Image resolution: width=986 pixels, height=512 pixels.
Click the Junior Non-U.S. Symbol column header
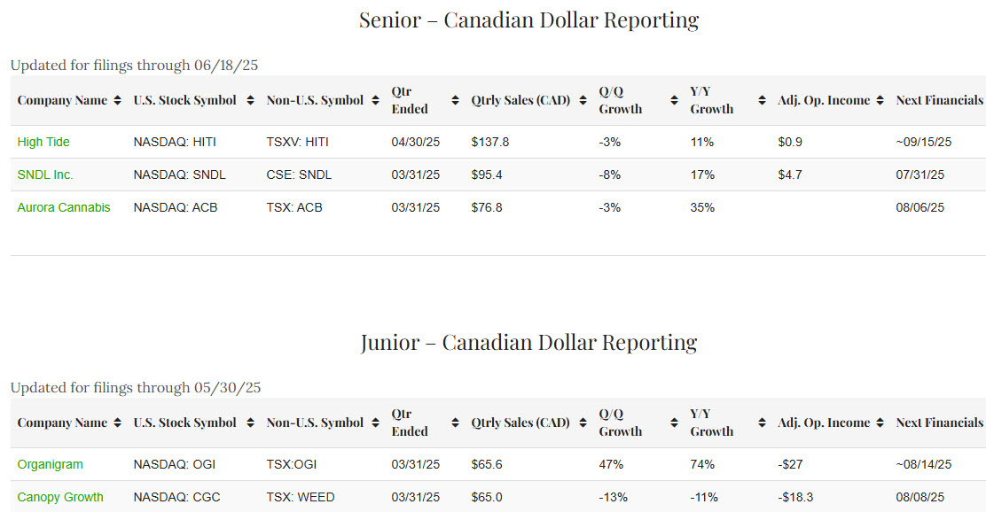tap(315, 423)
